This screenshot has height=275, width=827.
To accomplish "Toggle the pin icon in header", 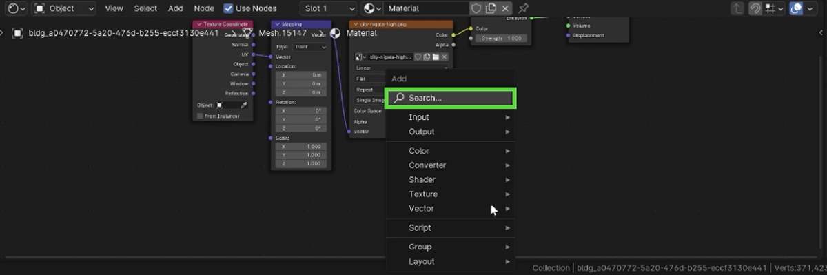I will click(524, 8).
